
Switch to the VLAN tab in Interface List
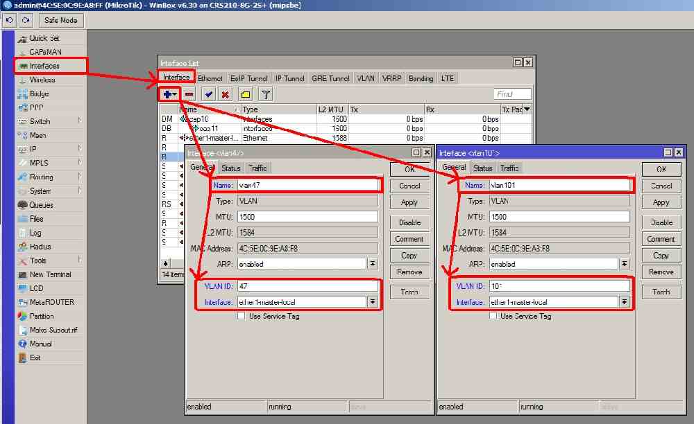click(x=366, y=78)
